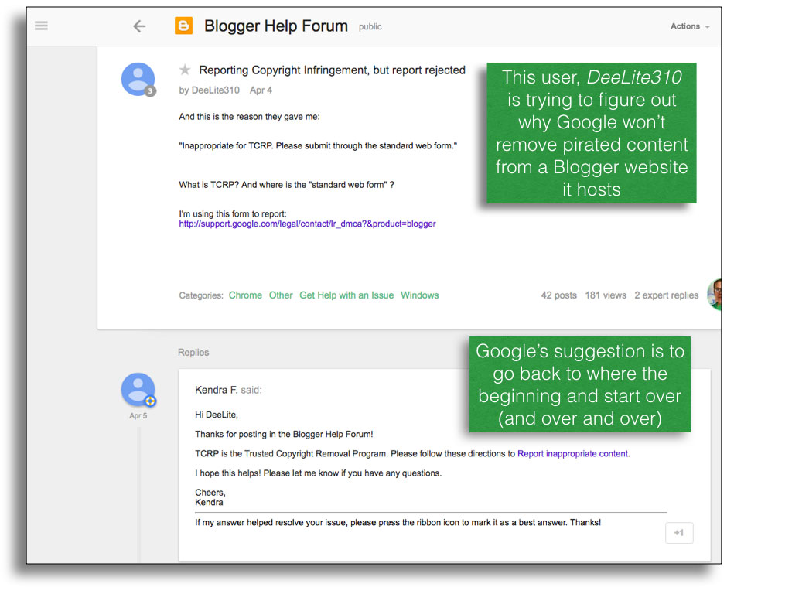Open the Actions dropdown menu

(x=690, y=26)
